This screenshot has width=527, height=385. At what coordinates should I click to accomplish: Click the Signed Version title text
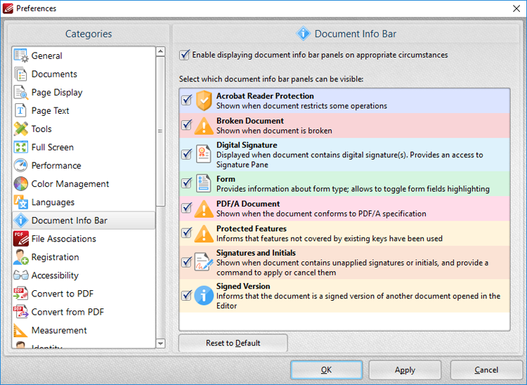243,286
